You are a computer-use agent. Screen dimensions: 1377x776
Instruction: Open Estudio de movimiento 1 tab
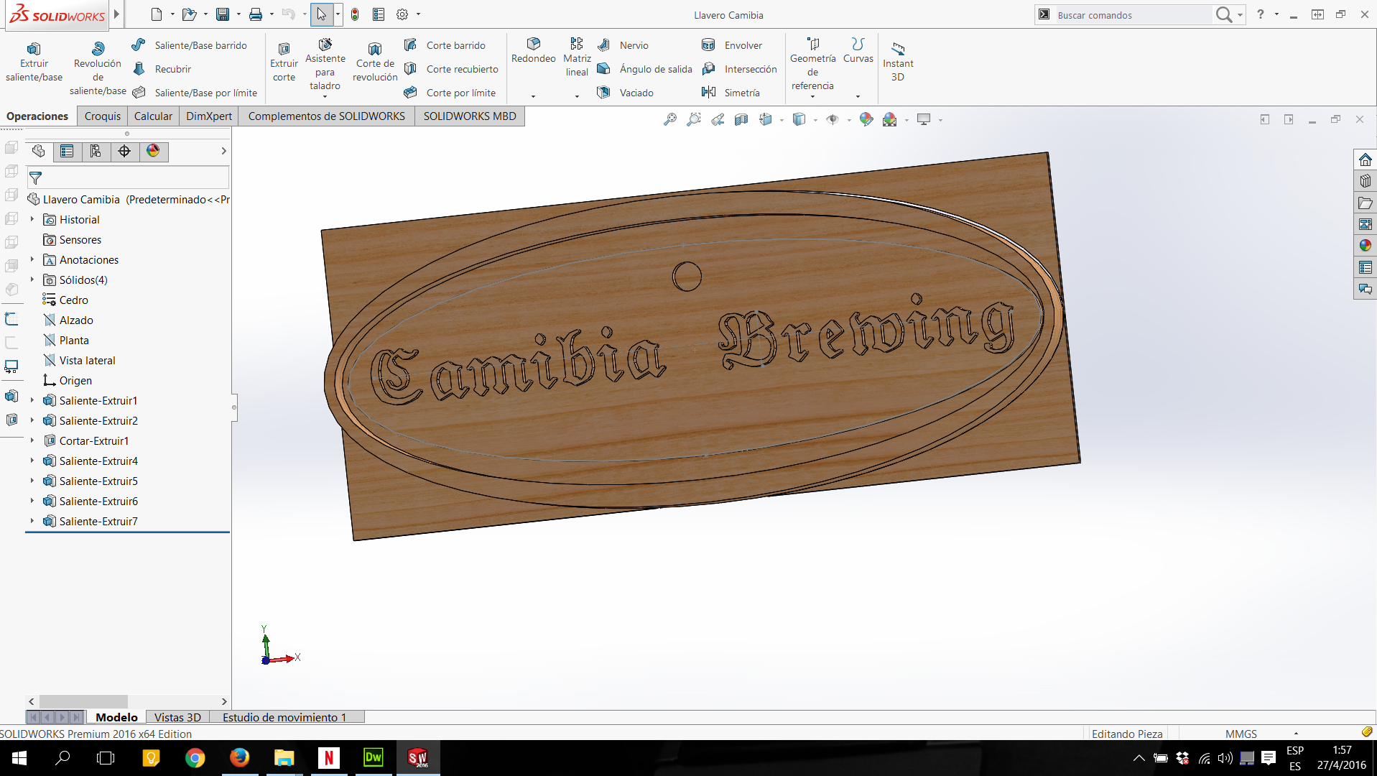click(x=284, y=717)
